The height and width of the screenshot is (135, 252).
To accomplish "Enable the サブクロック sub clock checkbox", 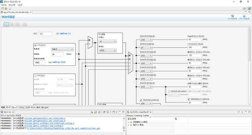I will [35, 76].
